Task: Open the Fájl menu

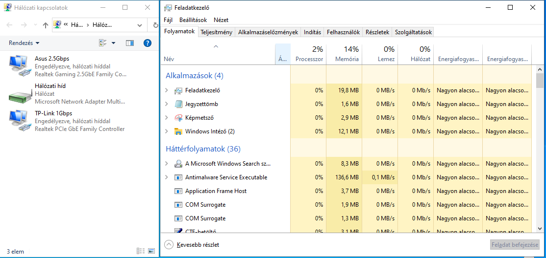Action: pyautogui.click(x=168, y=20)
